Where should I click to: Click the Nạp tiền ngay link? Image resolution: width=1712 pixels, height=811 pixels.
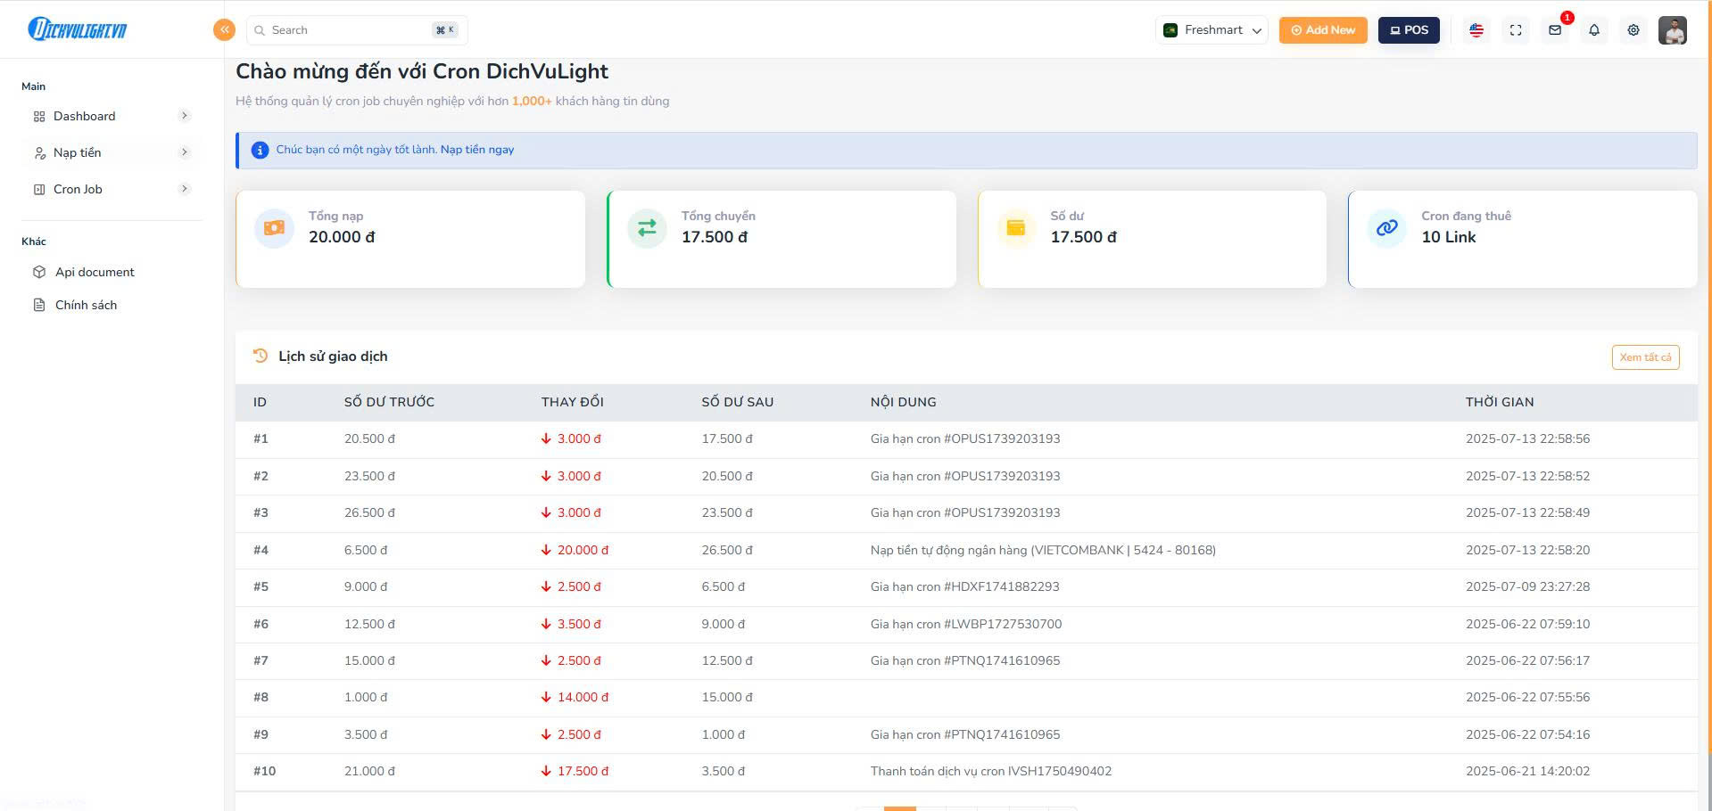477,150
